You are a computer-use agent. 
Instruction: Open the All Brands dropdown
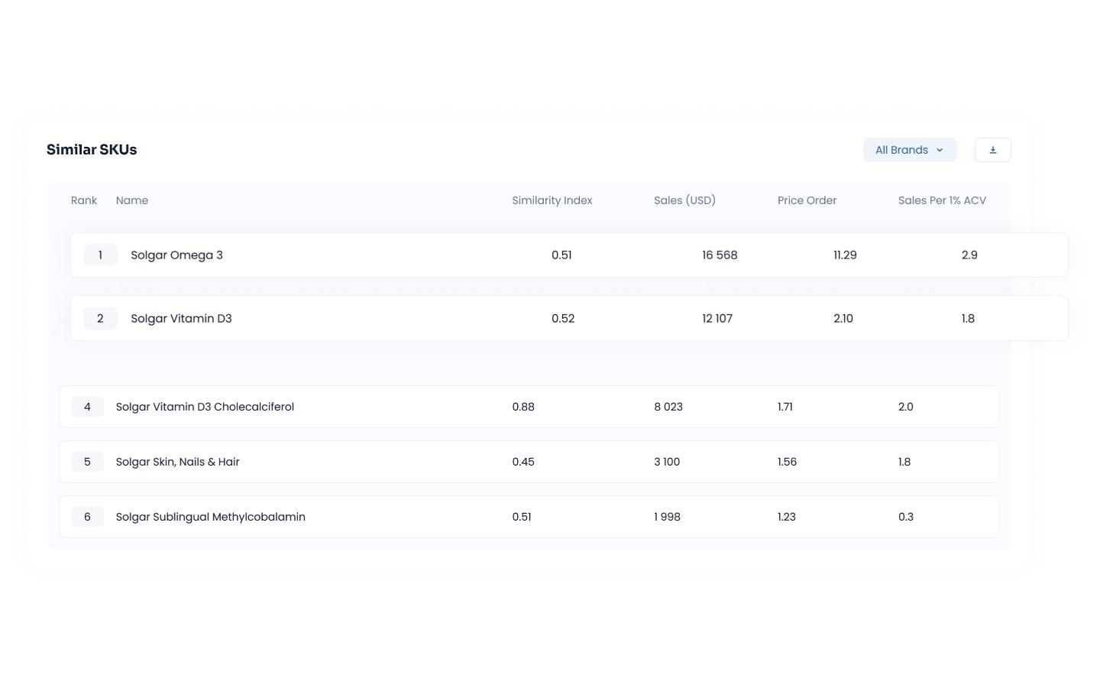910,150
